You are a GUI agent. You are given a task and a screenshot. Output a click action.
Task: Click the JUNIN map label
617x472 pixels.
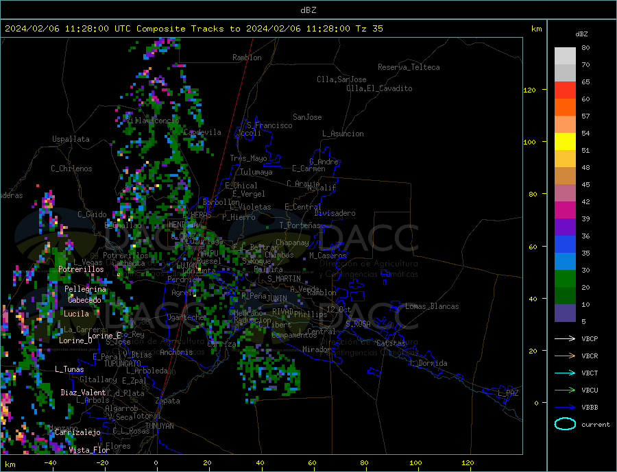coord(277,299)
